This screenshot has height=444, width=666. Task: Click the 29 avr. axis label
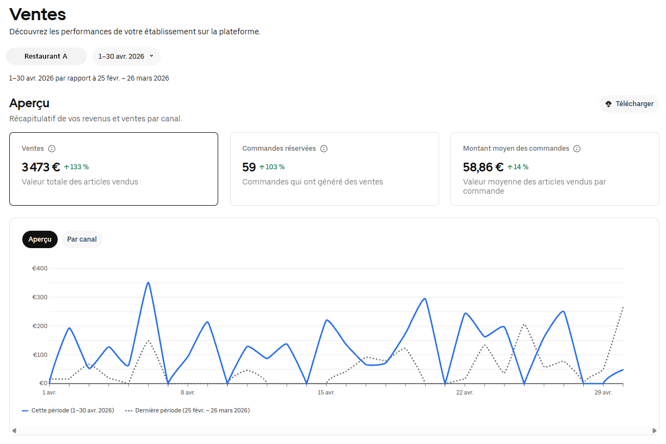click(x=603, y=392)
